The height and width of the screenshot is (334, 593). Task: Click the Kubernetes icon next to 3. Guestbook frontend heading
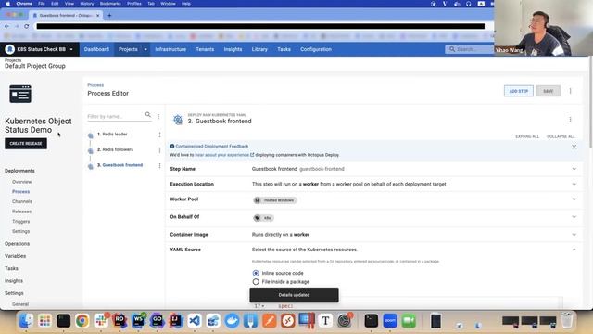[x=178, y=120]
